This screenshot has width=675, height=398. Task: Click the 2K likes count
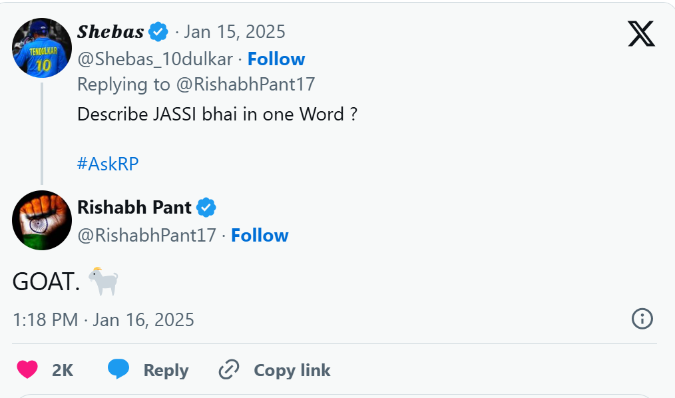(63, 370)
